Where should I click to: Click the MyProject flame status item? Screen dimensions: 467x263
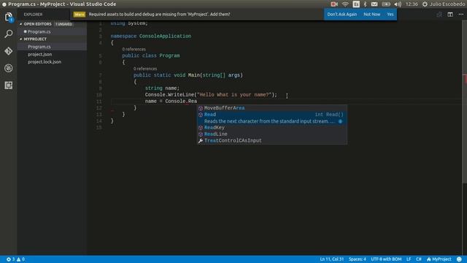point(439,259)
